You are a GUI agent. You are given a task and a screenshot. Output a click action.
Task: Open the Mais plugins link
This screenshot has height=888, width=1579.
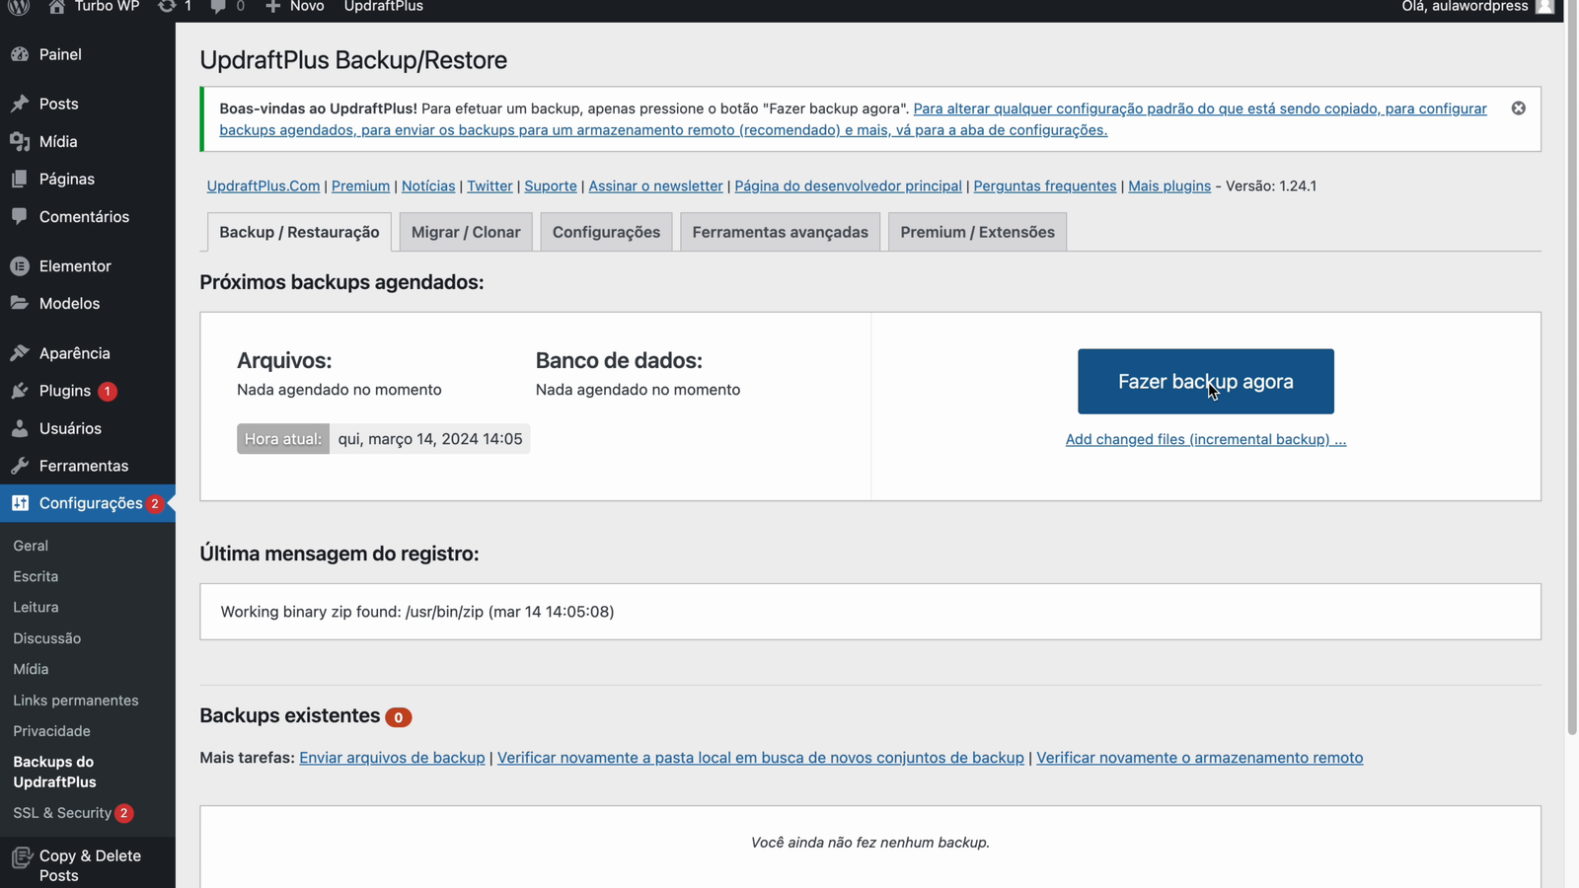click(1169, 185)
